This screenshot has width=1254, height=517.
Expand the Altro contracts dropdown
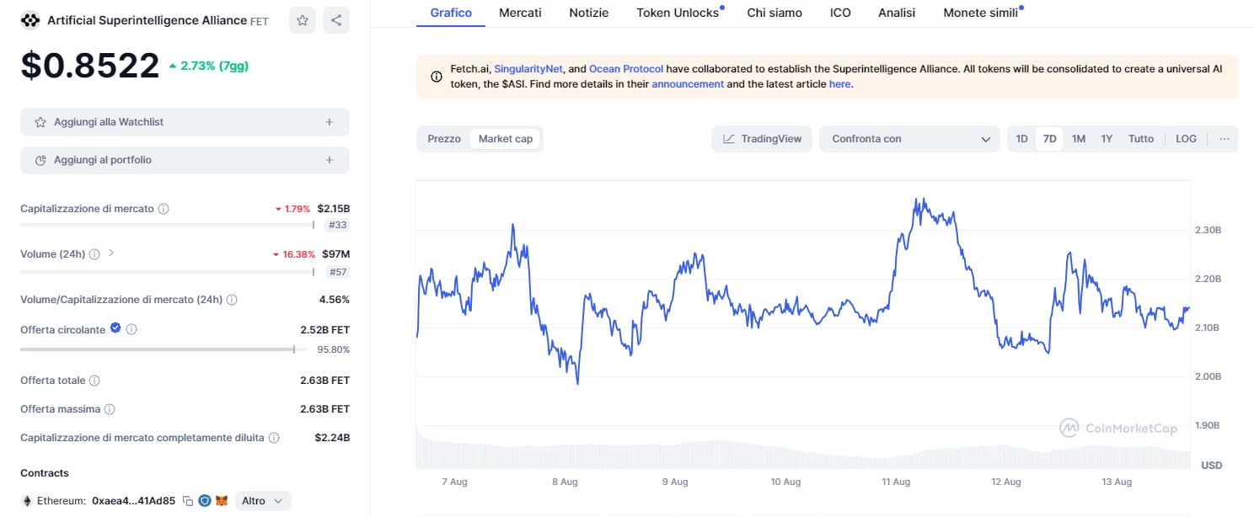[x=263, y=501]
